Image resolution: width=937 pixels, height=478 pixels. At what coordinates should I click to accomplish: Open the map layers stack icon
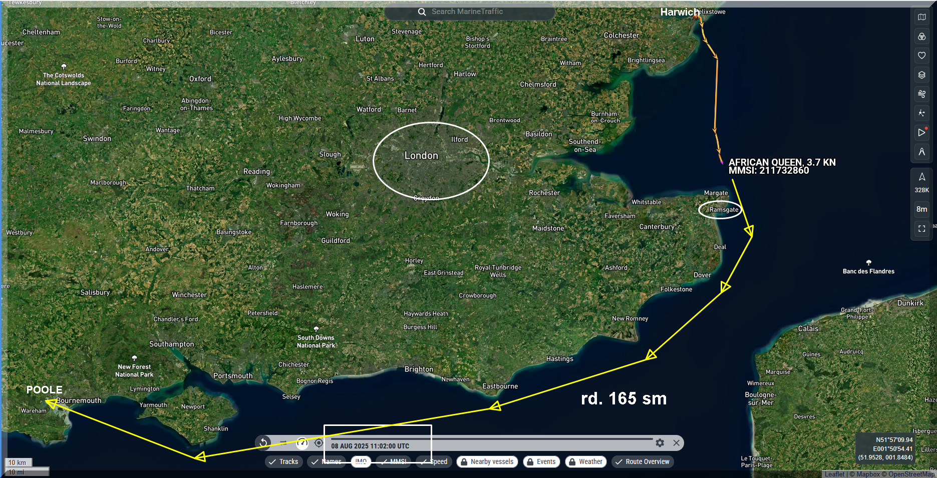coord(921,75)
